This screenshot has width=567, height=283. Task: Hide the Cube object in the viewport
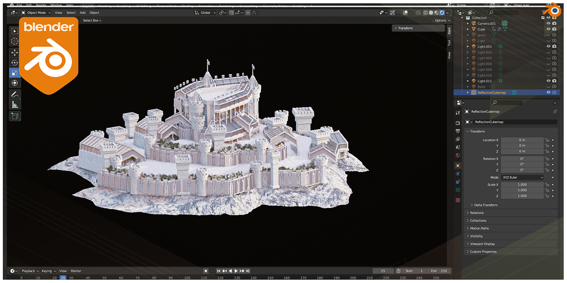(548, 29)
